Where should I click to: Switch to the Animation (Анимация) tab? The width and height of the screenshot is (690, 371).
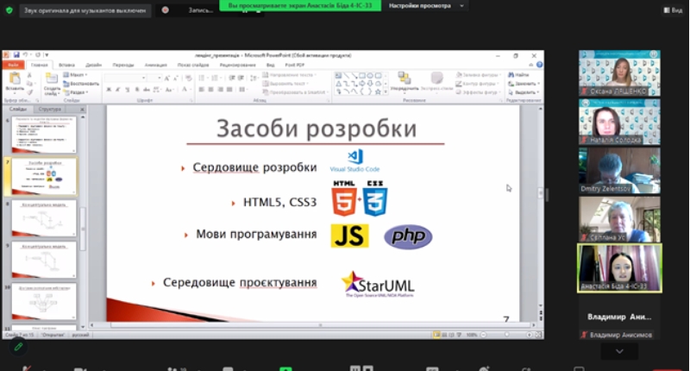coord(156,65)
